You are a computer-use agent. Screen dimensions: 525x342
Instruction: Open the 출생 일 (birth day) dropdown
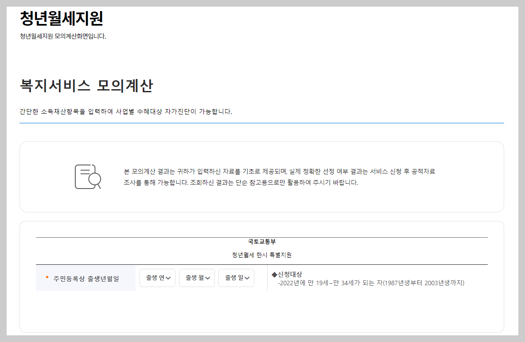coord(236,278)
